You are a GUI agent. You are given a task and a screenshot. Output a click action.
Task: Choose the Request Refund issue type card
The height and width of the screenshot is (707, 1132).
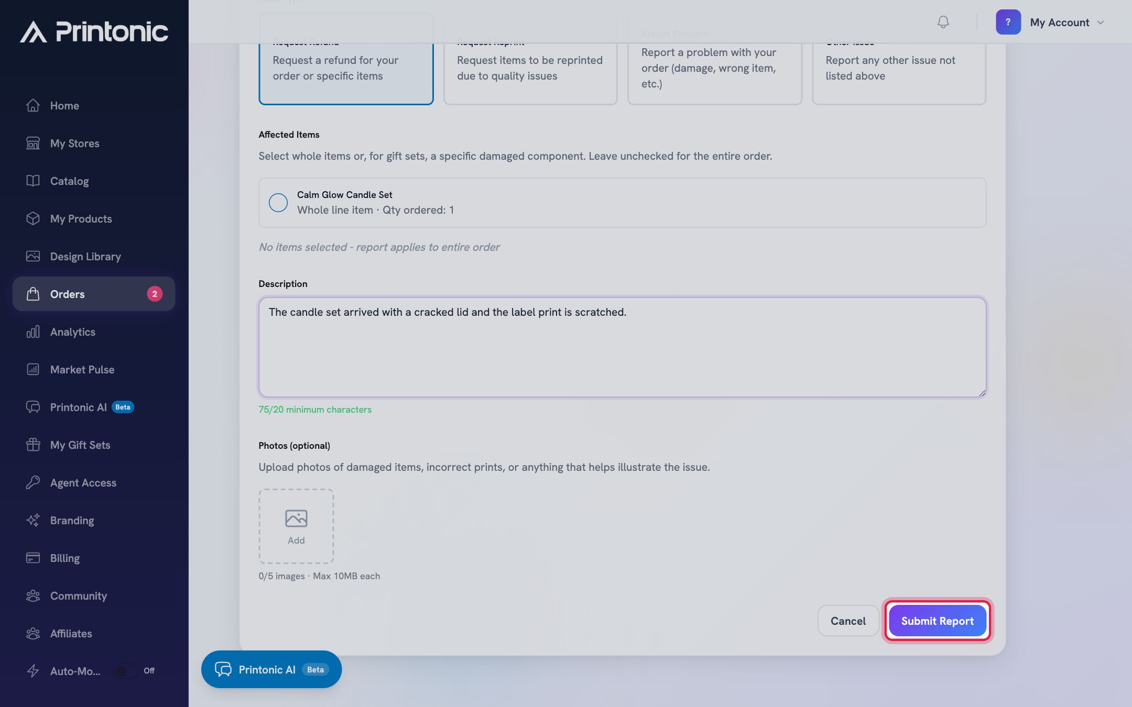346,59
